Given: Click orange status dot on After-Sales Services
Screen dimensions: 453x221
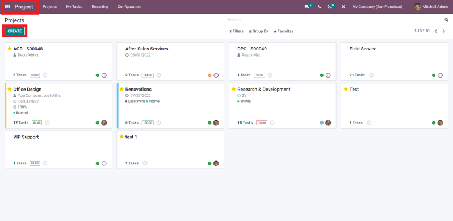Looking at the screenshot, I should click(209, 75).
